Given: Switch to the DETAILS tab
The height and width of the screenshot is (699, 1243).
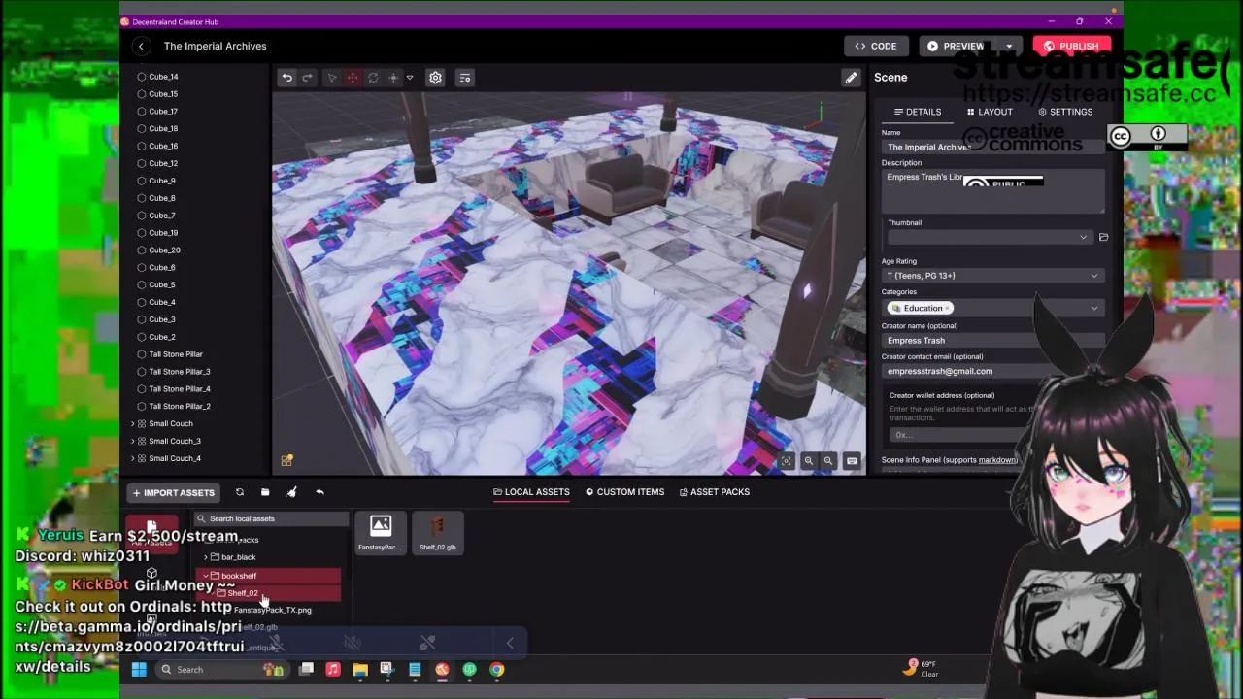Looking at the screenshot, I should tap(918, 112).
